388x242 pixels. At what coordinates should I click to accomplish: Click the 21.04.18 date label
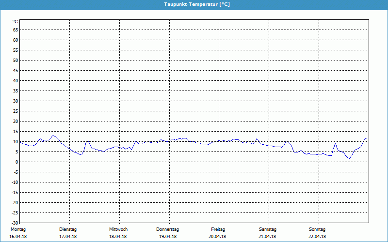(x=267, y=237)
